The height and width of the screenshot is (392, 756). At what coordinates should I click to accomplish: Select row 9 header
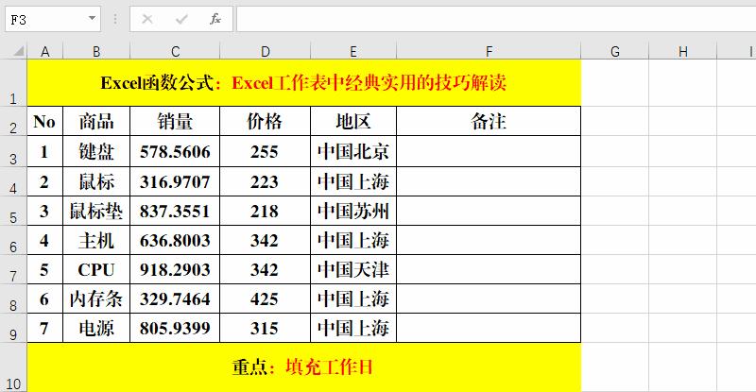13,328
